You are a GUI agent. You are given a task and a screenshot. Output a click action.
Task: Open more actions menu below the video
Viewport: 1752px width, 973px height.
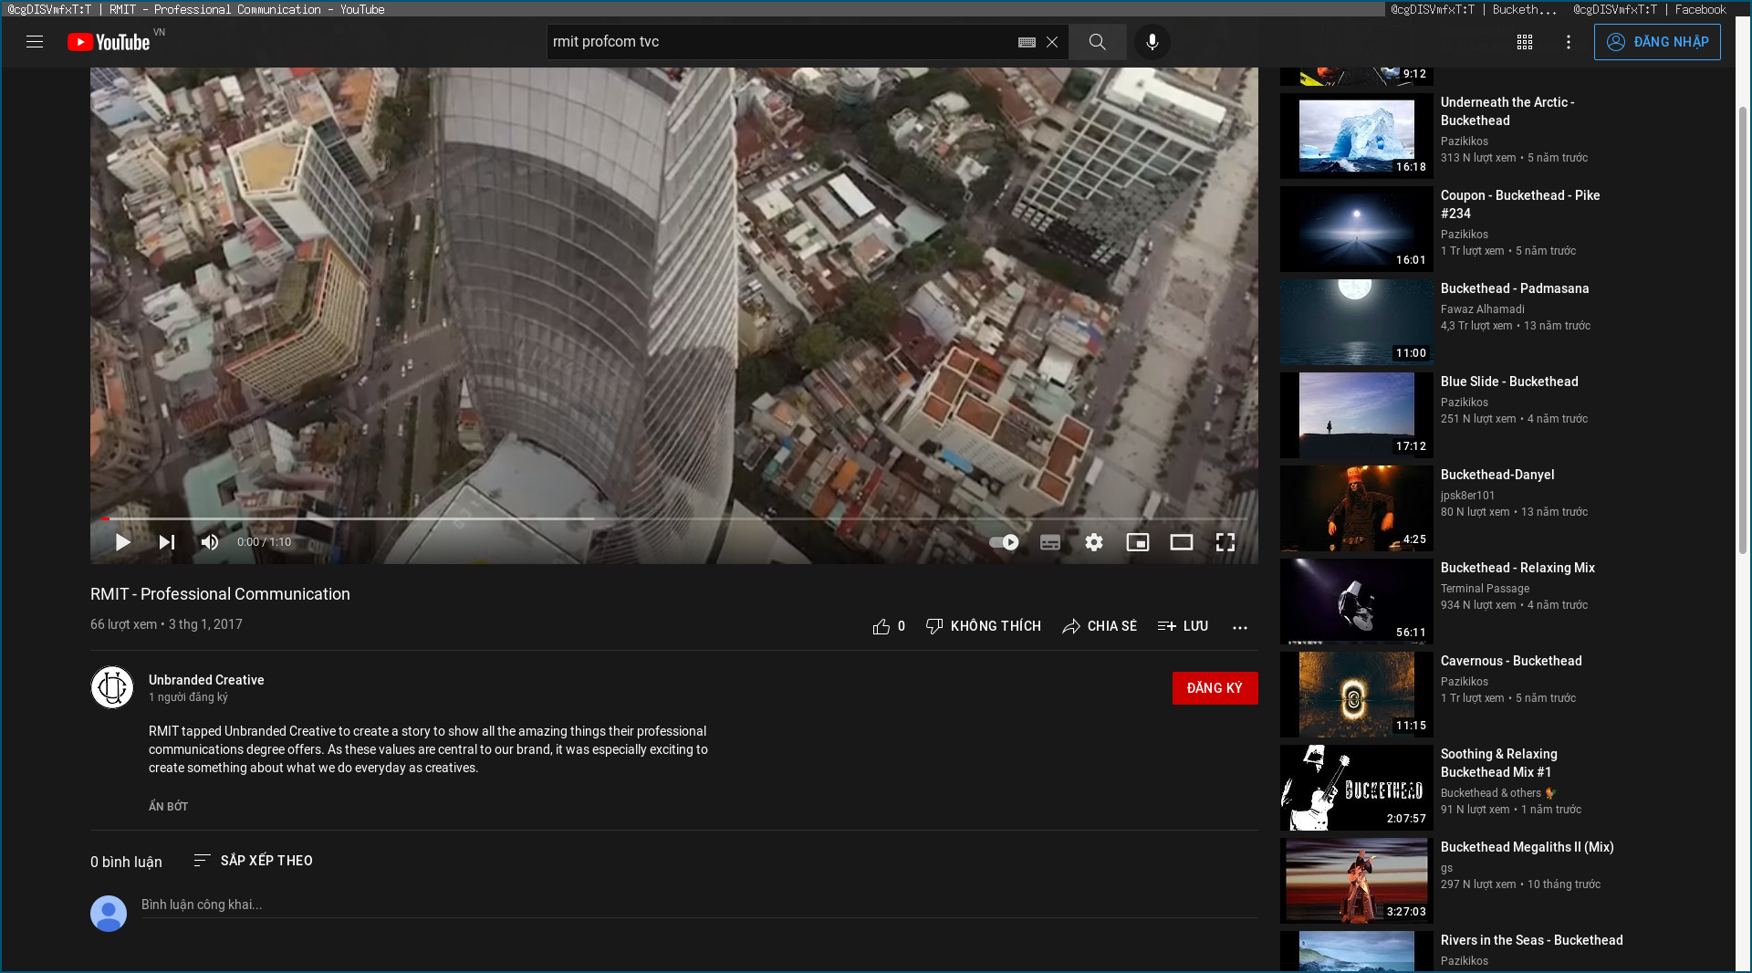pos(1240,627)
